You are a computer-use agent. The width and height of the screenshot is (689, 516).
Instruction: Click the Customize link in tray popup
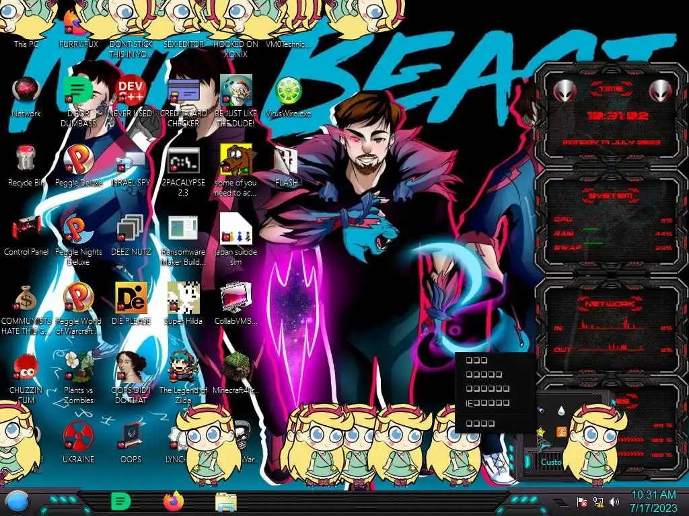(x=551, y=462)
